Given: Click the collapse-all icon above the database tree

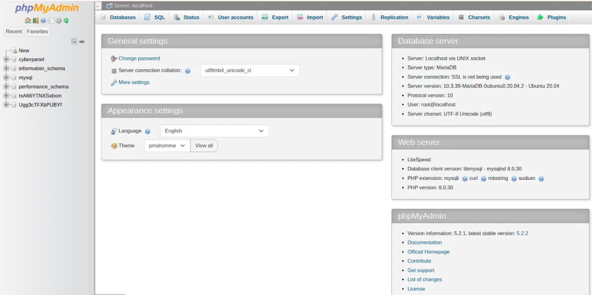Looking at the screenshot, I should (74, 42).
